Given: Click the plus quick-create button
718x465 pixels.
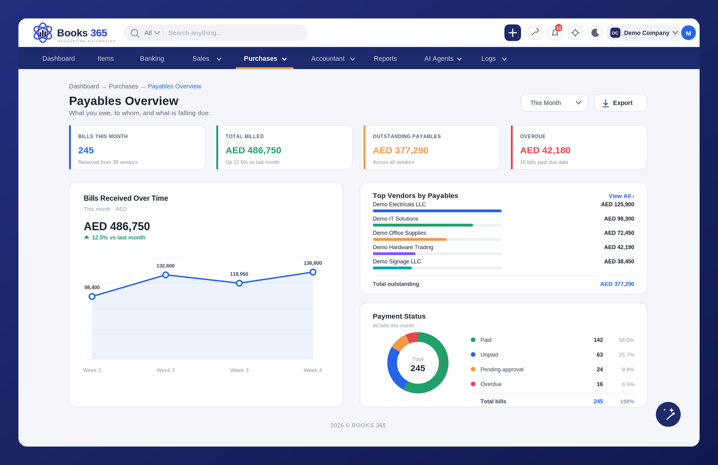Looking at the screenshot, I should 512,33.
